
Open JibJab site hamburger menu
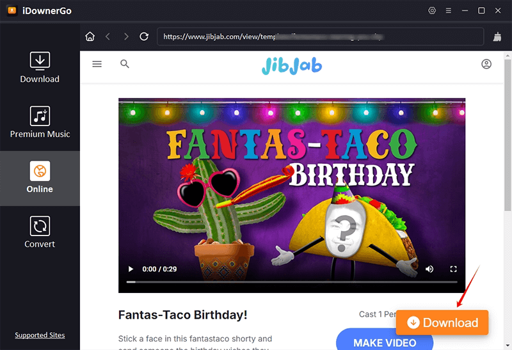point(97,64)
